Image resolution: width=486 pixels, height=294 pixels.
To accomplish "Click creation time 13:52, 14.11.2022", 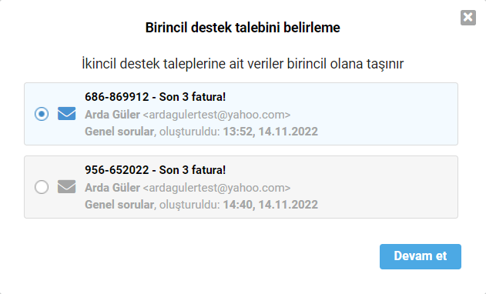I will (270, 132).
